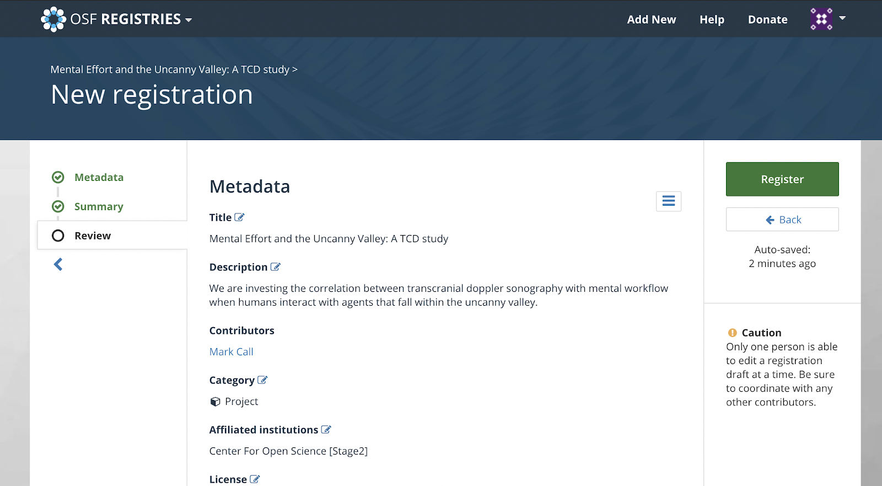
Task: Click the OSF logo icon
Action: 53,19
